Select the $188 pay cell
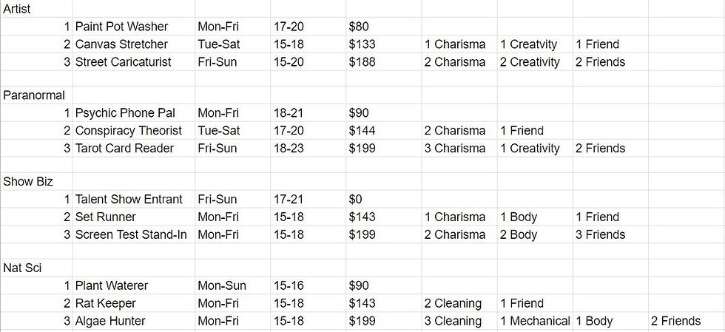 (362, 62)
